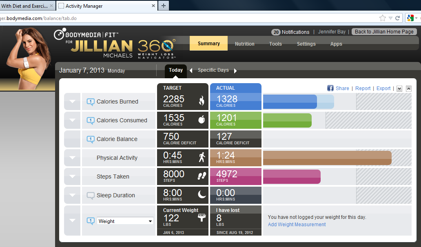Expand the Calories Consumed row

(72, 120)
